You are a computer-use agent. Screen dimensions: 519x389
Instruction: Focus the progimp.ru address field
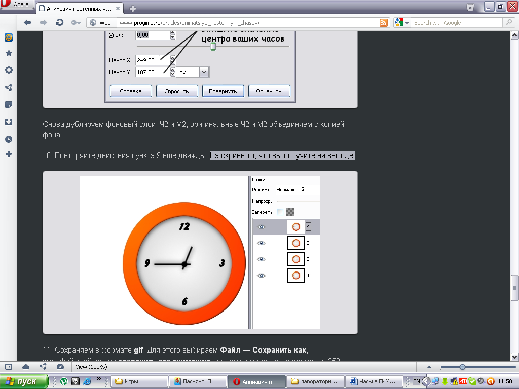tap(248, 23)
